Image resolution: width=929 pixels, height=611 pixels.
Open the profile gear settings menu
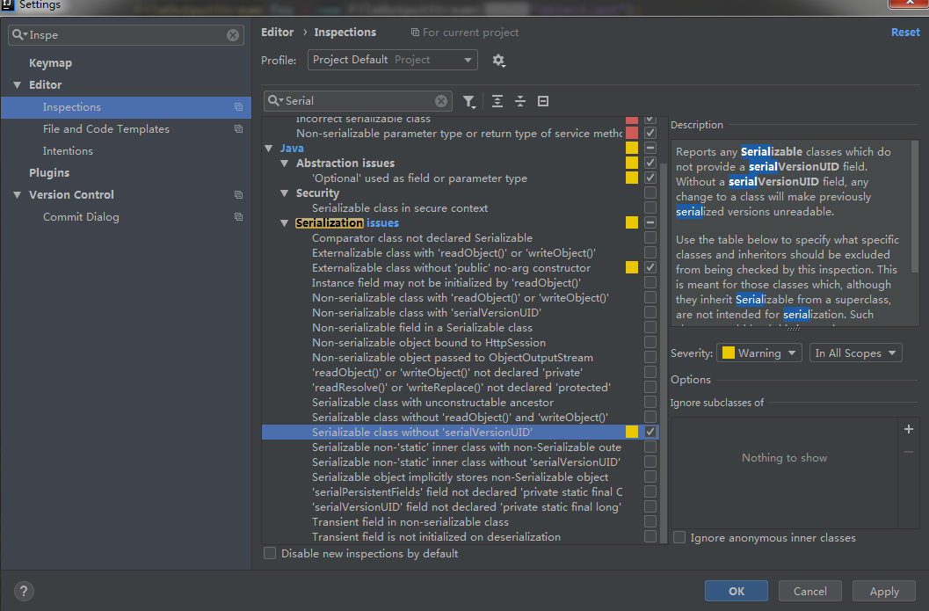499,61
